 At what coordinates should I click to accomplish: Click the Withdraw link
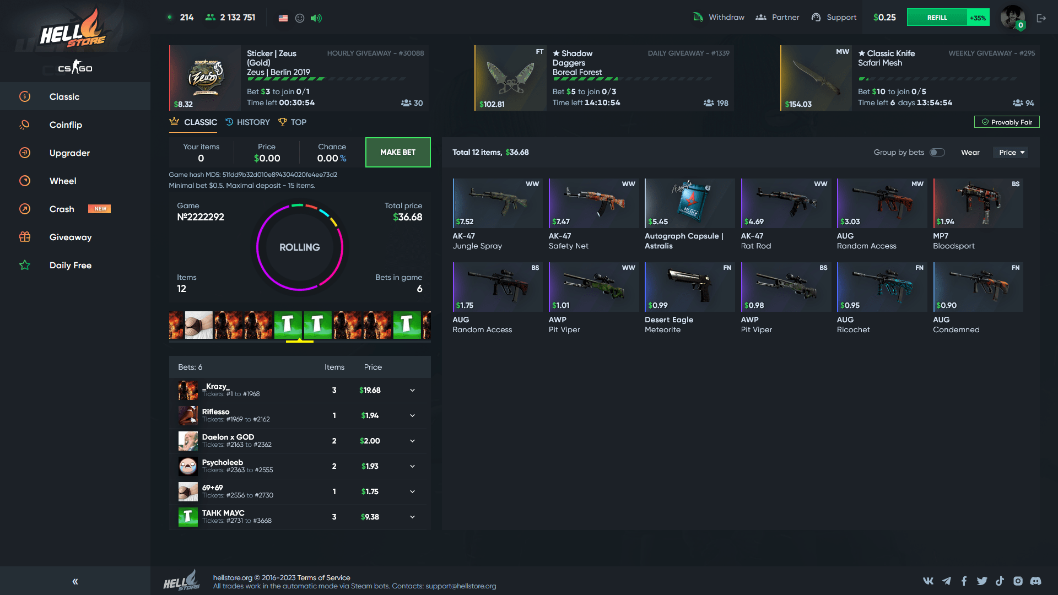click(719, 17)
